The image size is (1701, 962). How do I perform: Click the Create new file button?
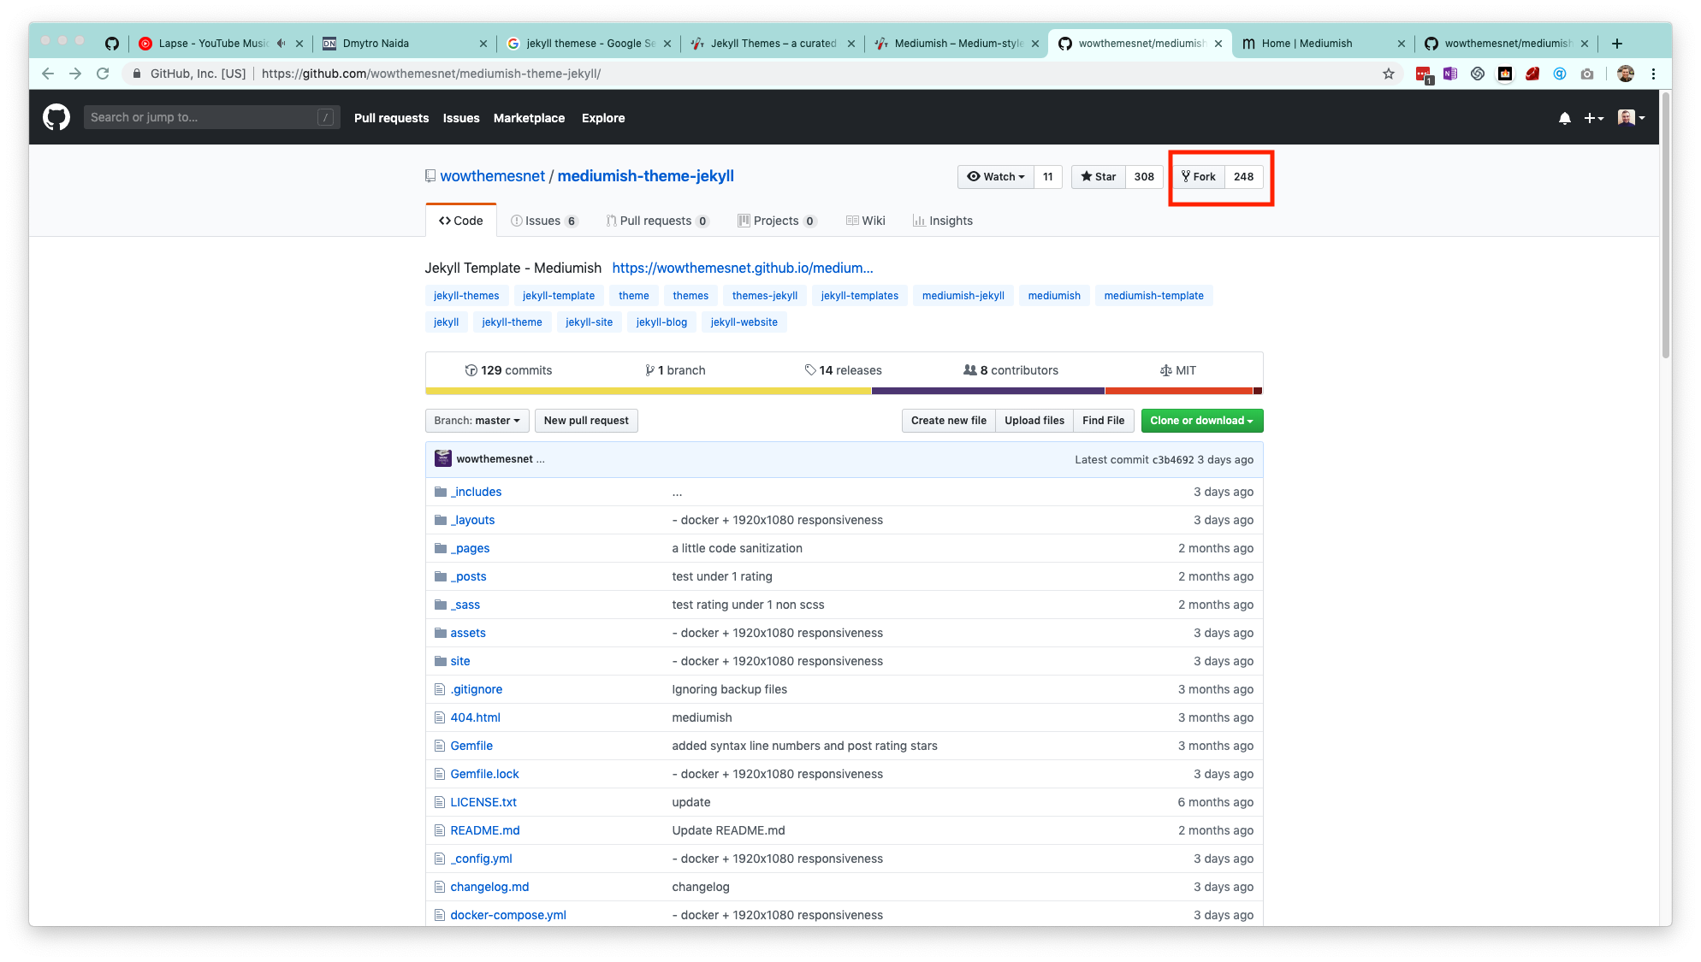click(x=948, y=420)
